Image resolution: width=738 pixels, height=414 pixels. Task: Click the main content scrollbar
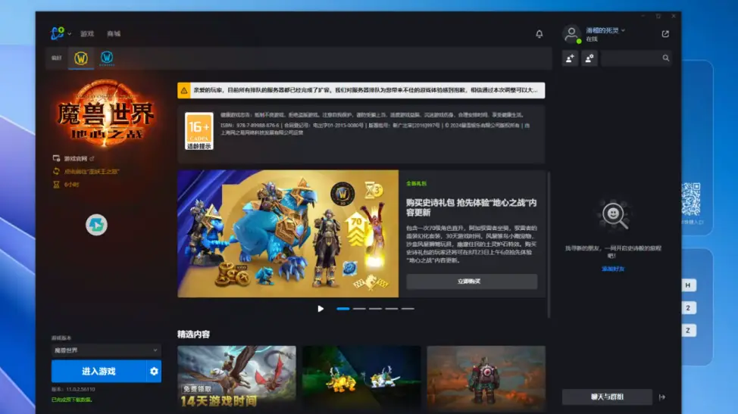coord(549,244)
